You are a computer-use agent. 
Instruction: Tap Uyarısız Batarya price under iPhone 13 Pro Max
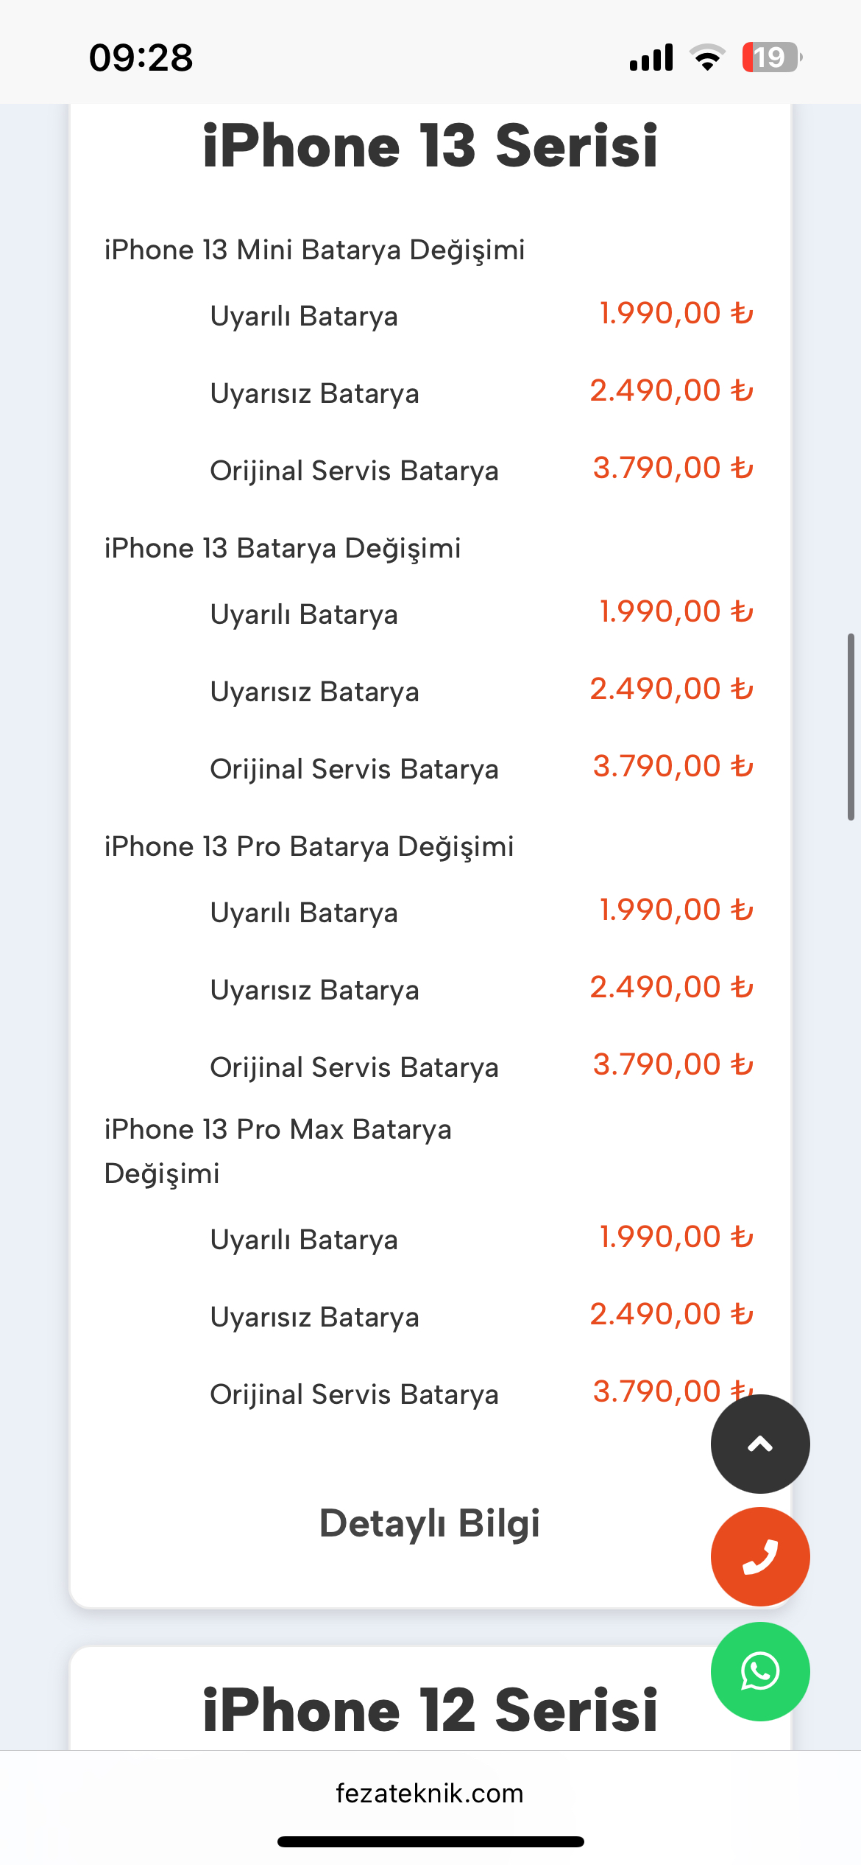(x=671, y=1314)
